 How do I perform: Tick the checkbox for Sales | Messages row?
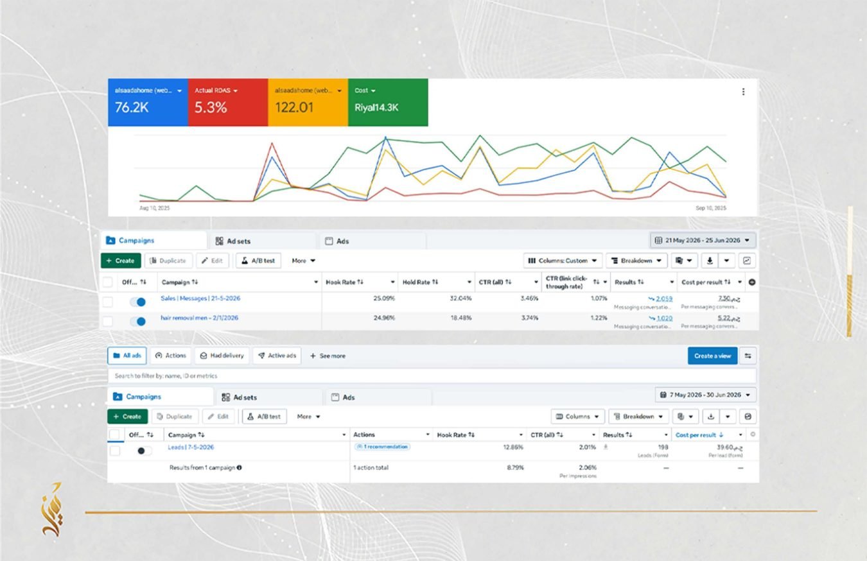(108, 302)
